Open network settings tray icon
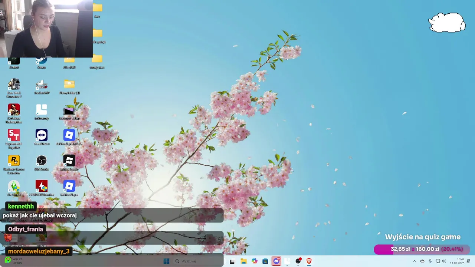The image size is (475, 267). click(x=438, y=261)
